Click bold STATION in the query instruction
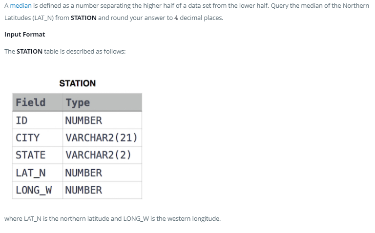 coord(83,18)
